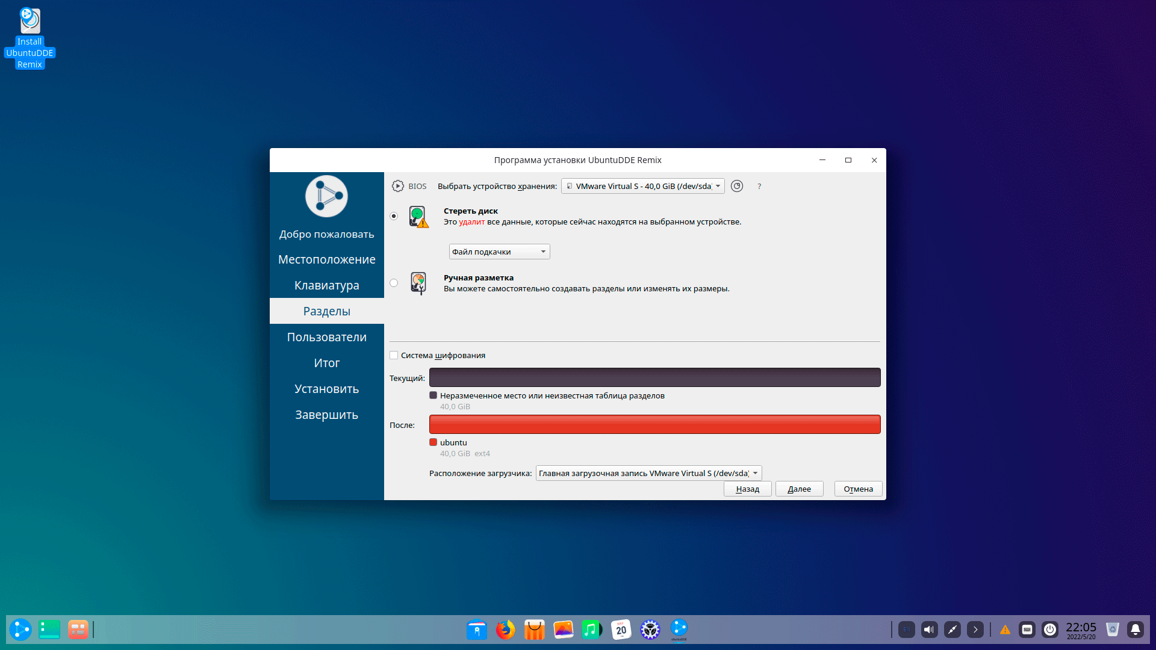Click the refresh storage devices icon
This screenshot has height=650, width=1156.
[737, 186]
